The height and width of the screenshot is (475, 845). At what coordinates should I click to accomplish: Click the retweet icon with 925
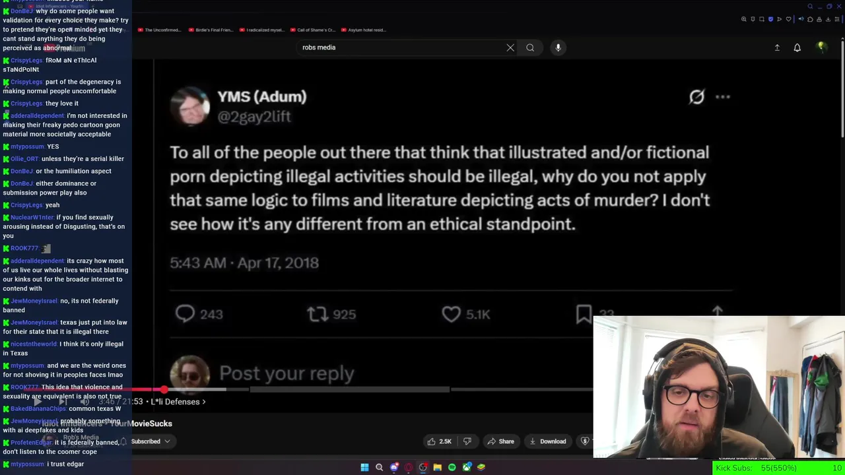coord(318,314)
